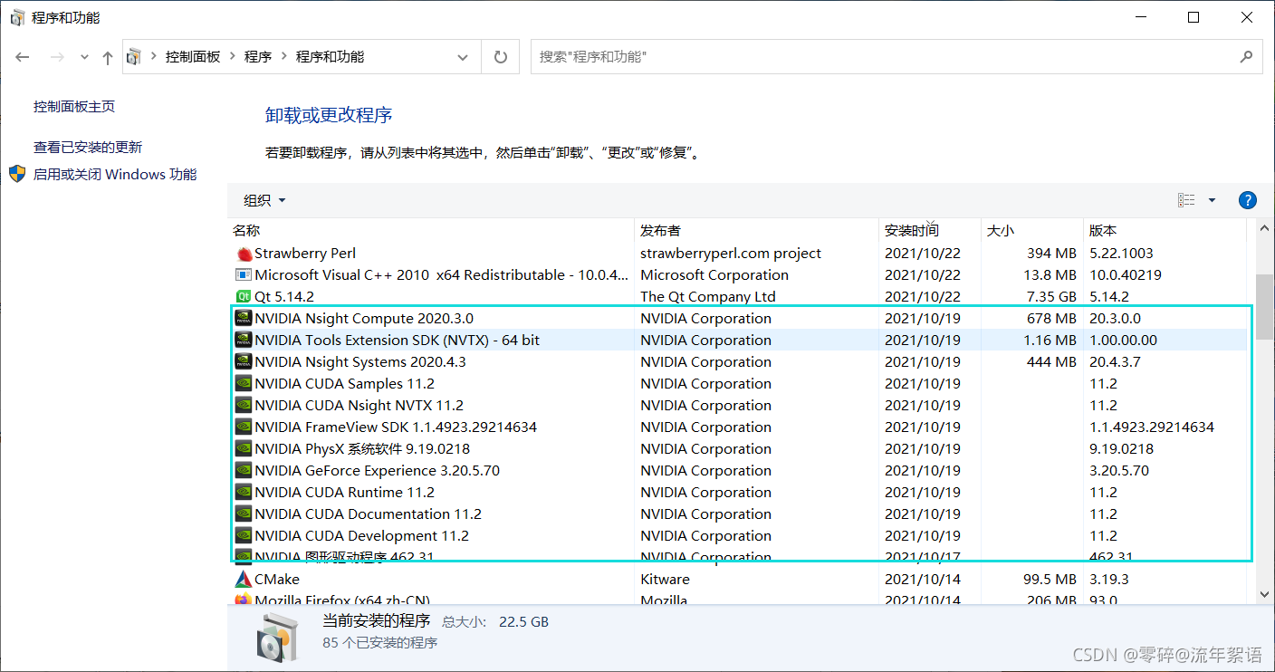
Task: Open the recent locations dropdown arrow
Action: pyautogui.click(x=84, y=57)
